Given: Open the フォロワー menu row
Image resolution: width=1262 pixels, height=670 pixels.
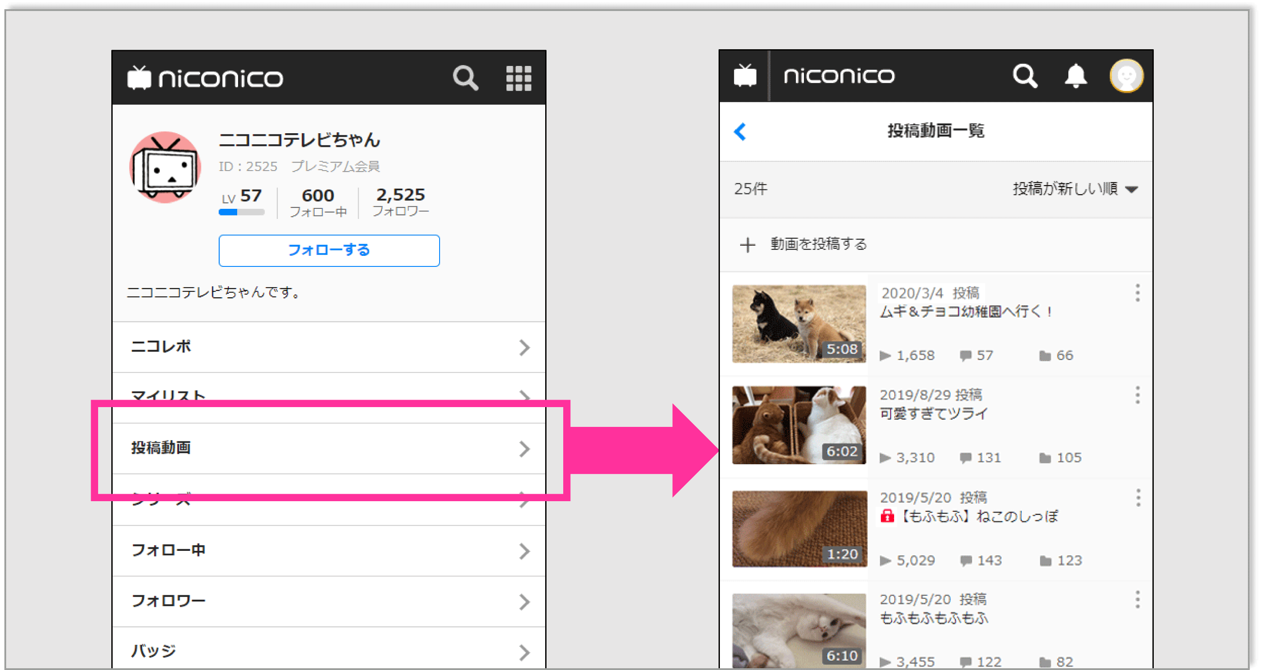Looking at the screenshot, I should pos(329,601).
